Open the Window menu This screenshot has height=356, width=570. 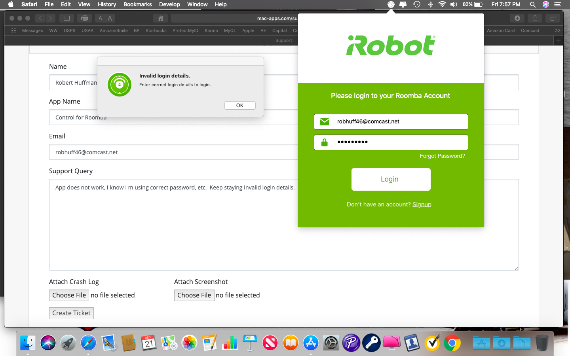coord(197,4)
